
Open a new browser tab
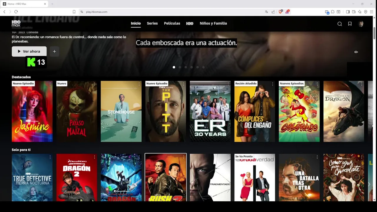pos(52,4)
